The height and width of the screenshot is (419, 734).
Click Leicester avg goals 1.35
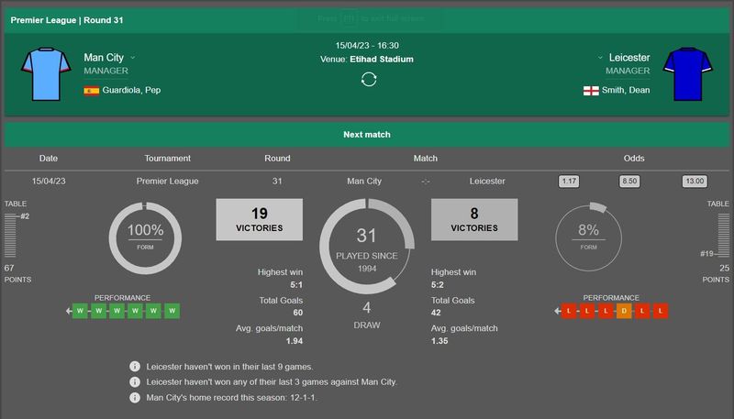point(439,341)
